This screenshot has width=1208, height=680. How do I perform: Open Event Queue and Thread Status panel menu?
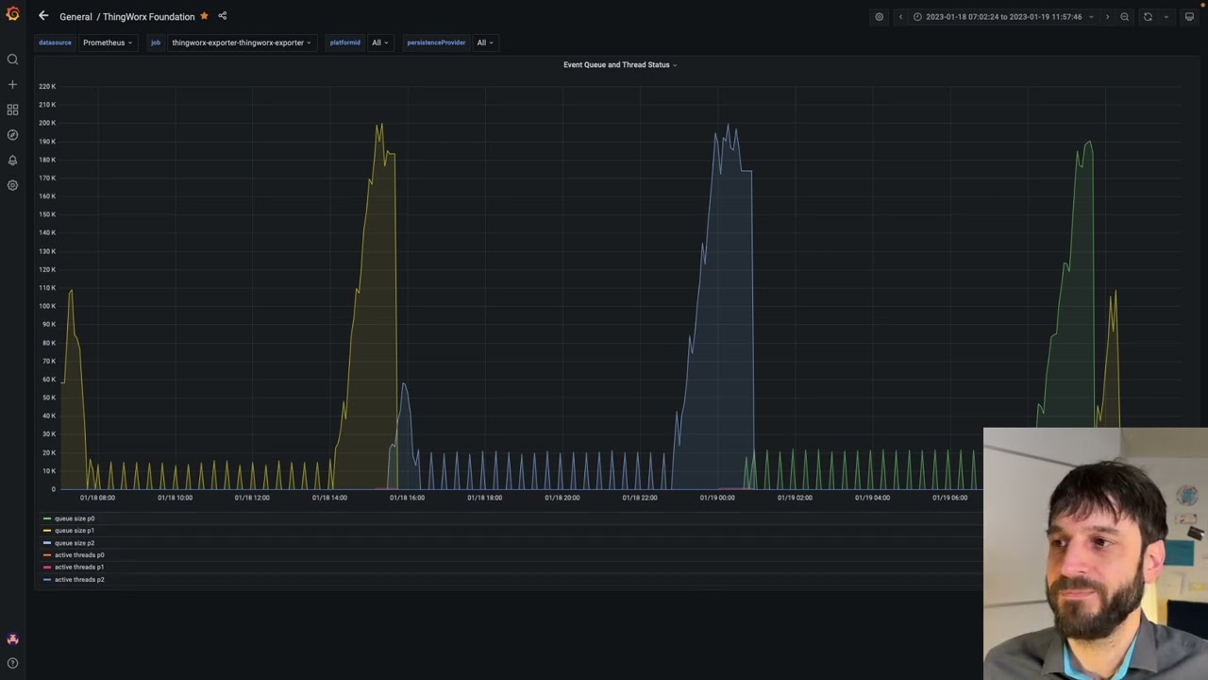coord(620,65)
